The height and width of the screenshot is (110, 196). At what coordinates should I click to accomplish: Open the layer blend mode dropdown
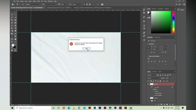click(x=154, y=78)
